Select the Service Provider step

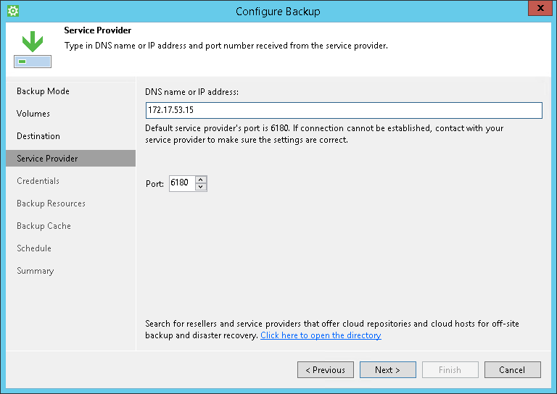coord(47,159)
